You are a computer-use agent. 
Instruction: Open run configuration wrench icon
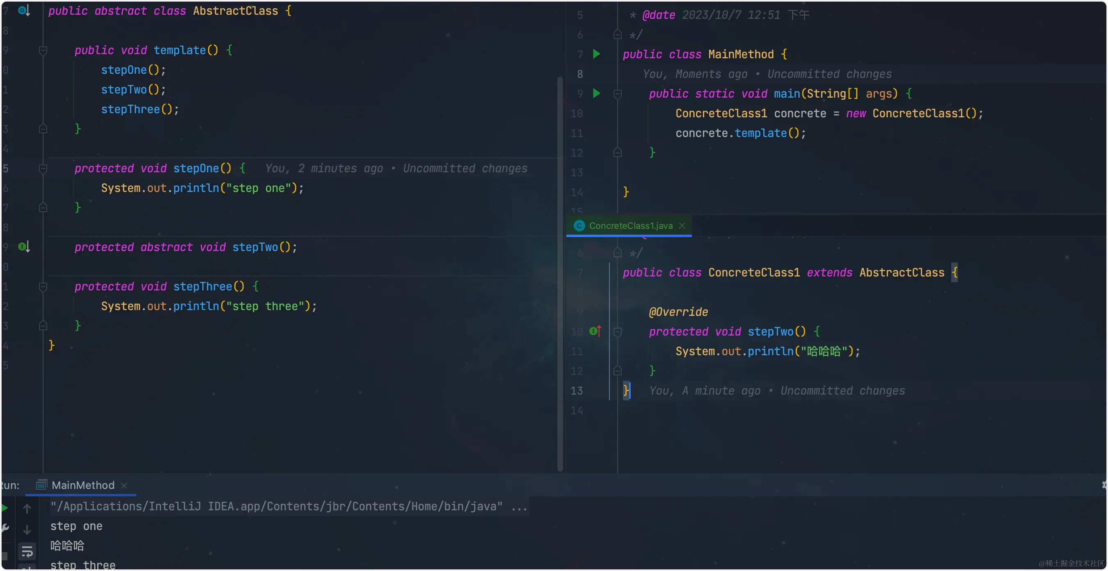click(x=5, y=528)
